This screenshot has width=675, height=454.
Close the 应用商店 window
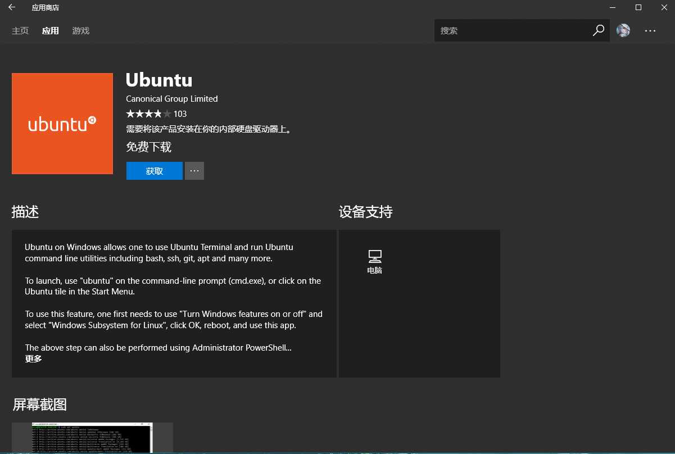(663, 7)
